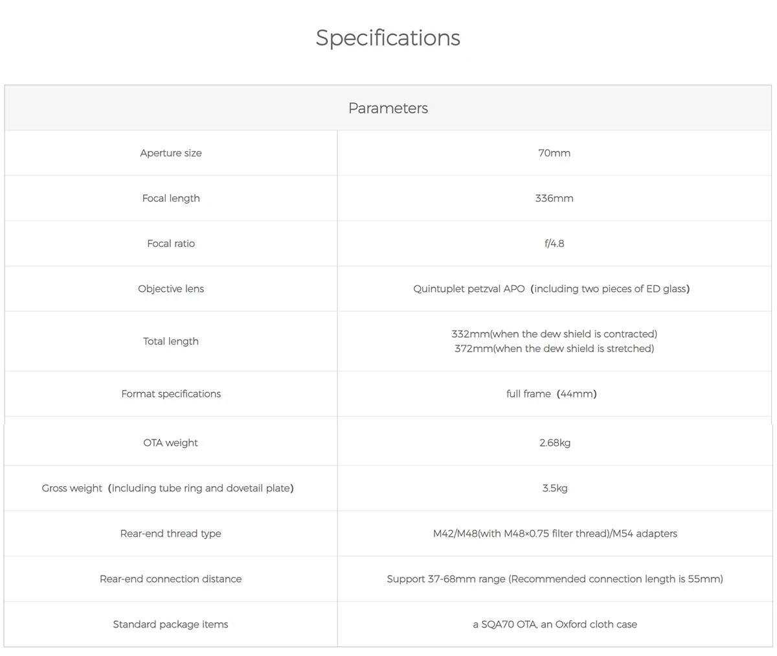777x656 pixels.
Task: Click the Format specifications label
Action: tap(171, 394)
